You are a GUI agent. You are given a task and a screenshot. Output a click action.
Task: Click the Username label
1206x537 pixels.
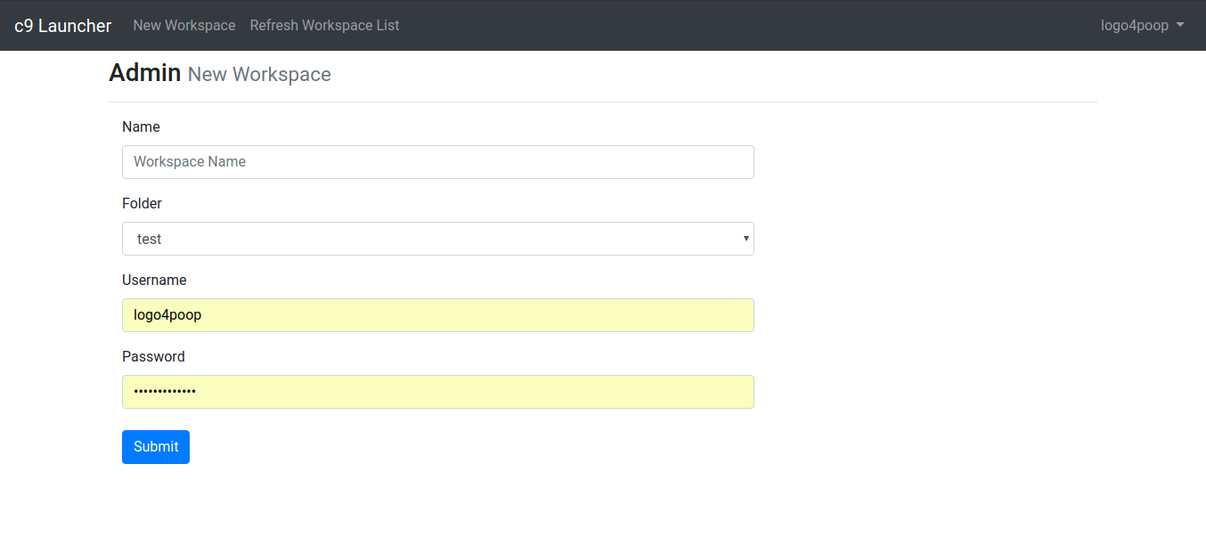point(154,280)
